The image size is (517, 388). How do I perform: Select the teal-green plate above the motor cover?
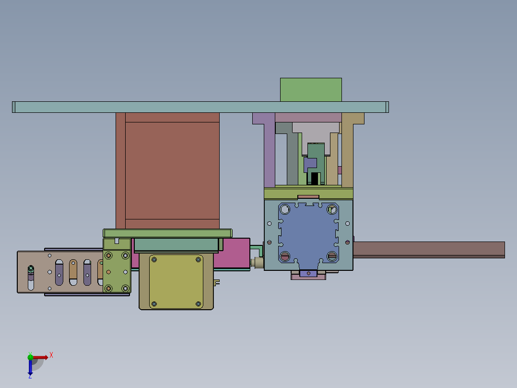[176, 245]
